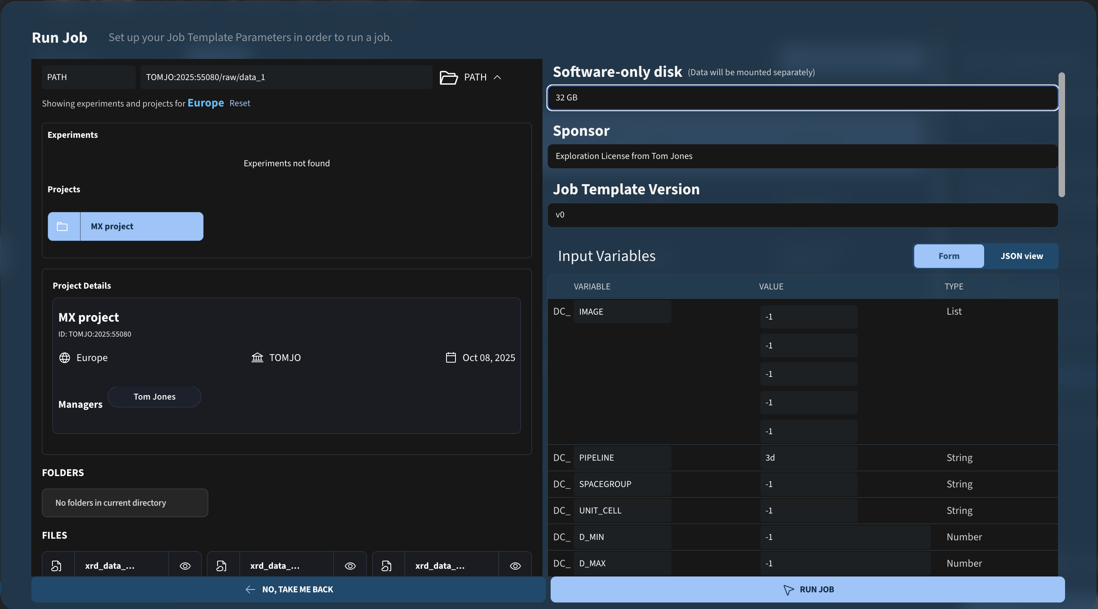Click the calendar icon beside Oct 08, 2025

pos(451,358)
